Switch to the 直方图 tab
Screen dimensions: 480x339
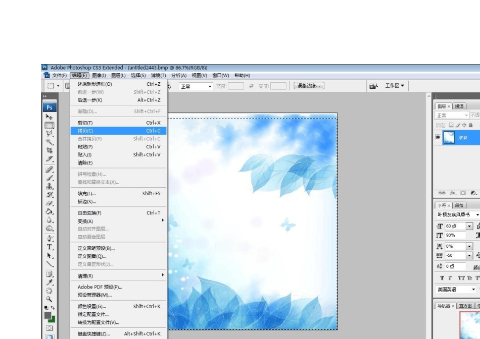point(465,306)
